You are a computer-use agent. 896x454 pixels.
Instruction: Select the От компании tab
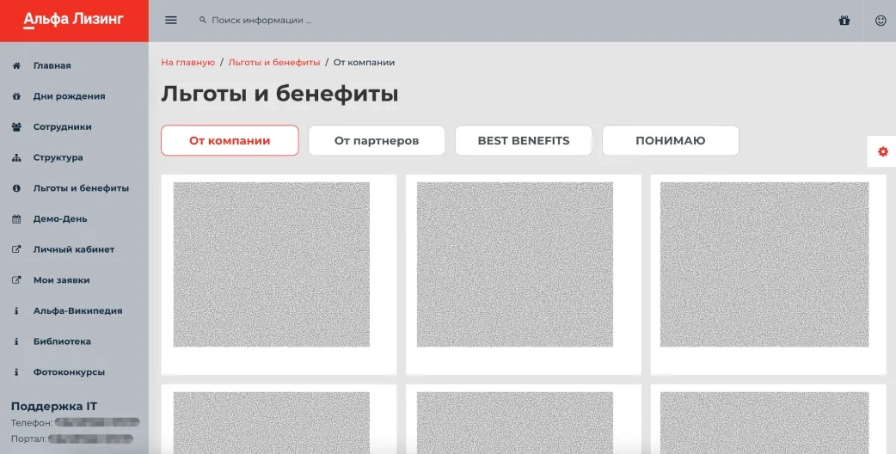pyautogui.click(x=230, y=140)
